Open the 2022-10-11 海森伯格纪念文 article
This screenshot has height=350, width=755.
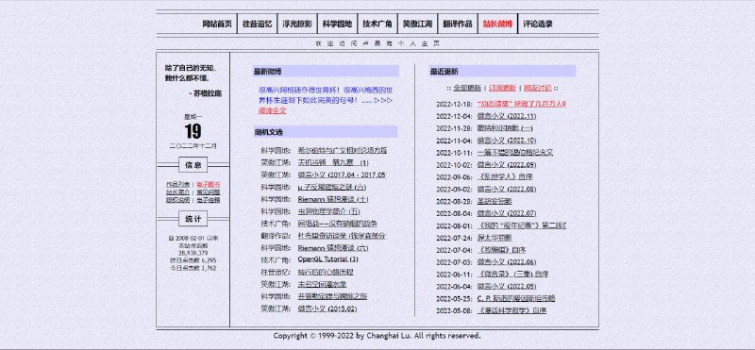tap(515, 153)
